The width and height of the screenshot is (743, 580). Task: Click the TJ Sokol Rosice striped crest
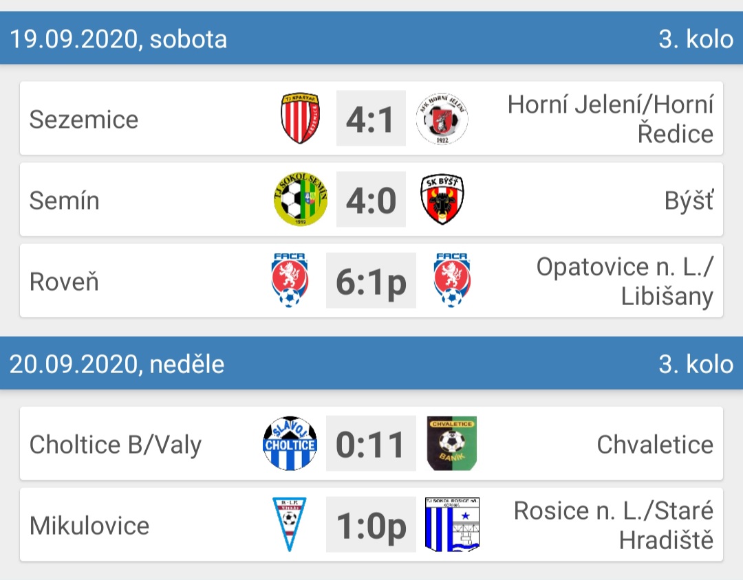[x=453, y=524]
